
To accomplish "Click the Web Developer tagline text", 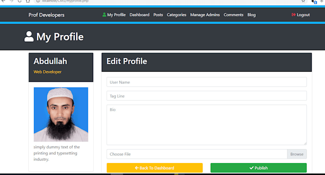I will pos(47,72).
